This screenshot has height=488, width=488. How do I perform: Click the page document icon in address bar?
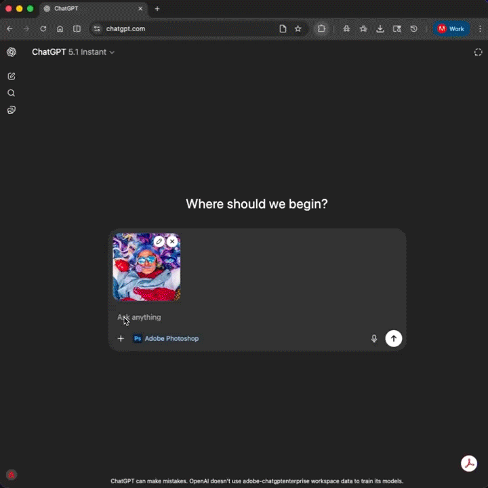coord(283,28)
